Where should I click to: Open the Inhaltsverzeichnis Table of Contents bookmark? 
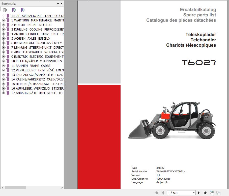37,16
